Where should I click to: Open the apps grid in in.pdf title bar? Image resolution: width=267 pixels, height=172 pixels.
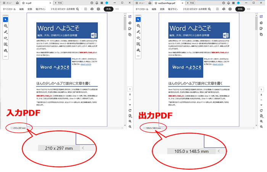(102, 3)
